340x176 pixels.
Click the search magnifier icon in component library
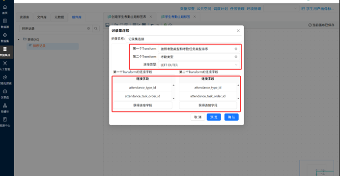[x=96, y=28]
